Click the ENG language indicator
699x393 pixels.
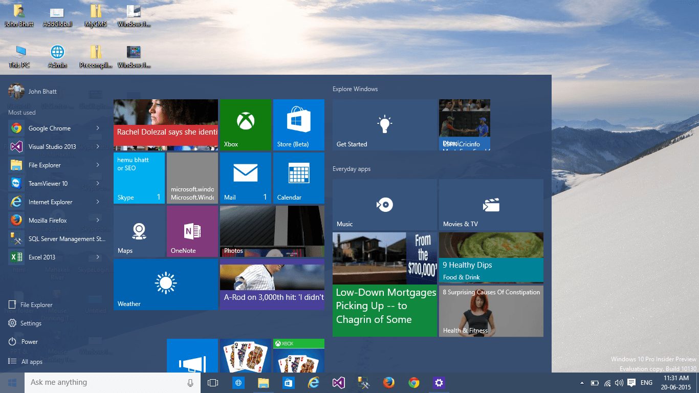tap(646, 383)
